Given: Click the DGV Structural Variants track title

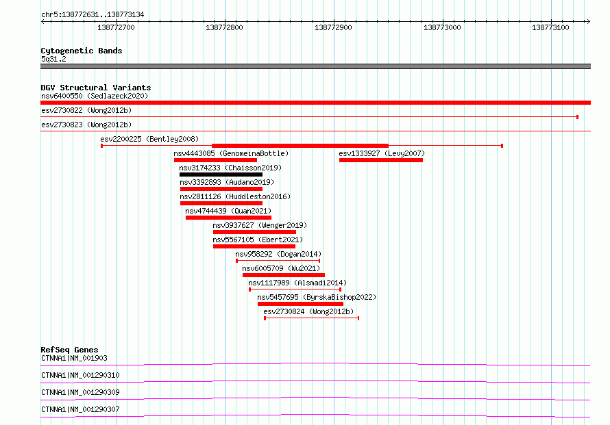Looking at the screenshot, I should (96, 88).
